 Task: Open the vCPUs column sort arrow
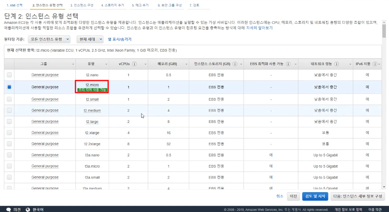(145, 64)
